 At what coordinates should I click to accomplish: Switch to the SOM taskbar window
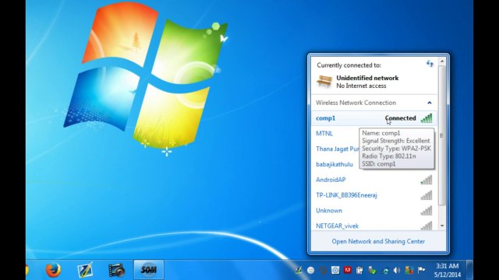tap(149, 270)
